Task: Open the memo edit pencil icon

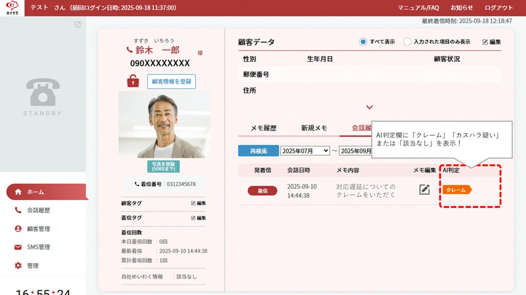Action: pyautogui.click(x=424, y=190)
